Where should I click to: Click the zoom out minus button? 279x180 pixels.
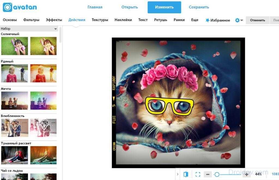click(x=208, y=174)
